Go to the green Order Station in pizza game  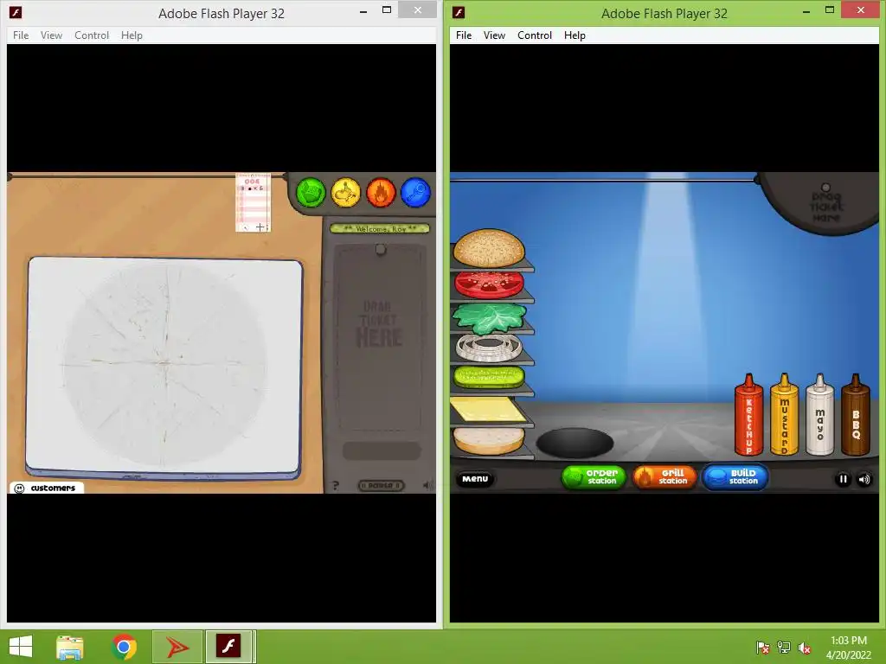tap(311, 193)
